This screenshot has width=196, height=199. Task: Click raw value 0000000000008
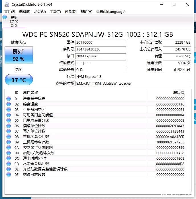coord(170,120)
